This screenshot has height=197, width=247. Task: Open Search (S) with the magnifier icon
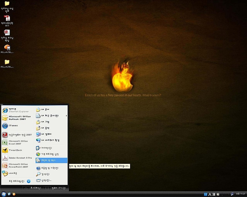pos(51,174)
